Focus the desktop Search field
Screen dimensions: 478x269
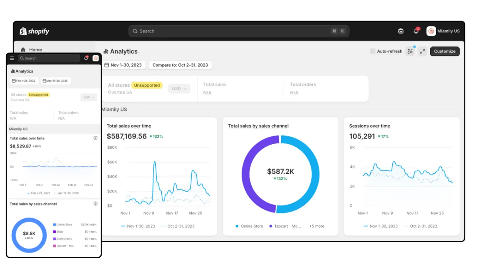239,31
